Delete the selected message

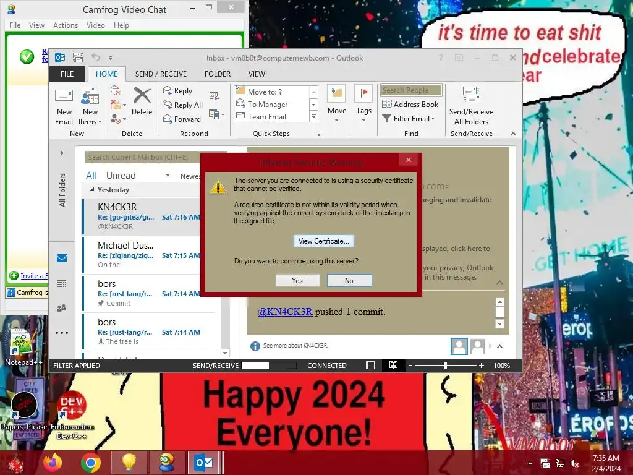pos(142,102)
